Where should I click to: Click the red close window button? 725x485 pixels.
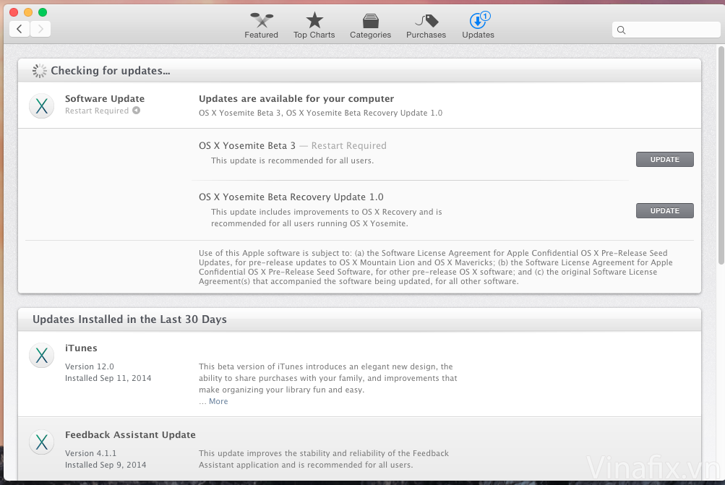[x=14, y=12]
